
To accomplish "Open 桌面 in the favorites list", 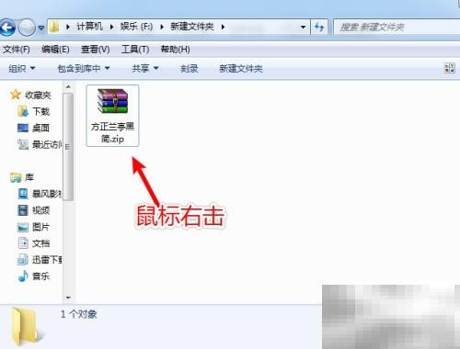I will point(33,128).
